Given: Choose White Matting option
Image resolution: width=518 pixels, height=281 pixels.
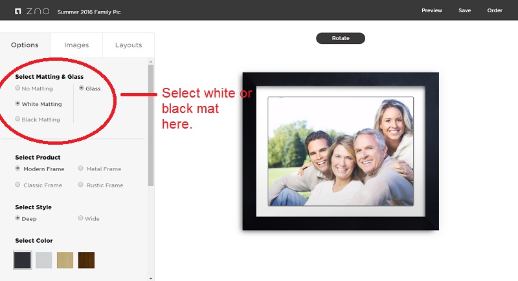Looking at the screenshot, I should point(17,104).
